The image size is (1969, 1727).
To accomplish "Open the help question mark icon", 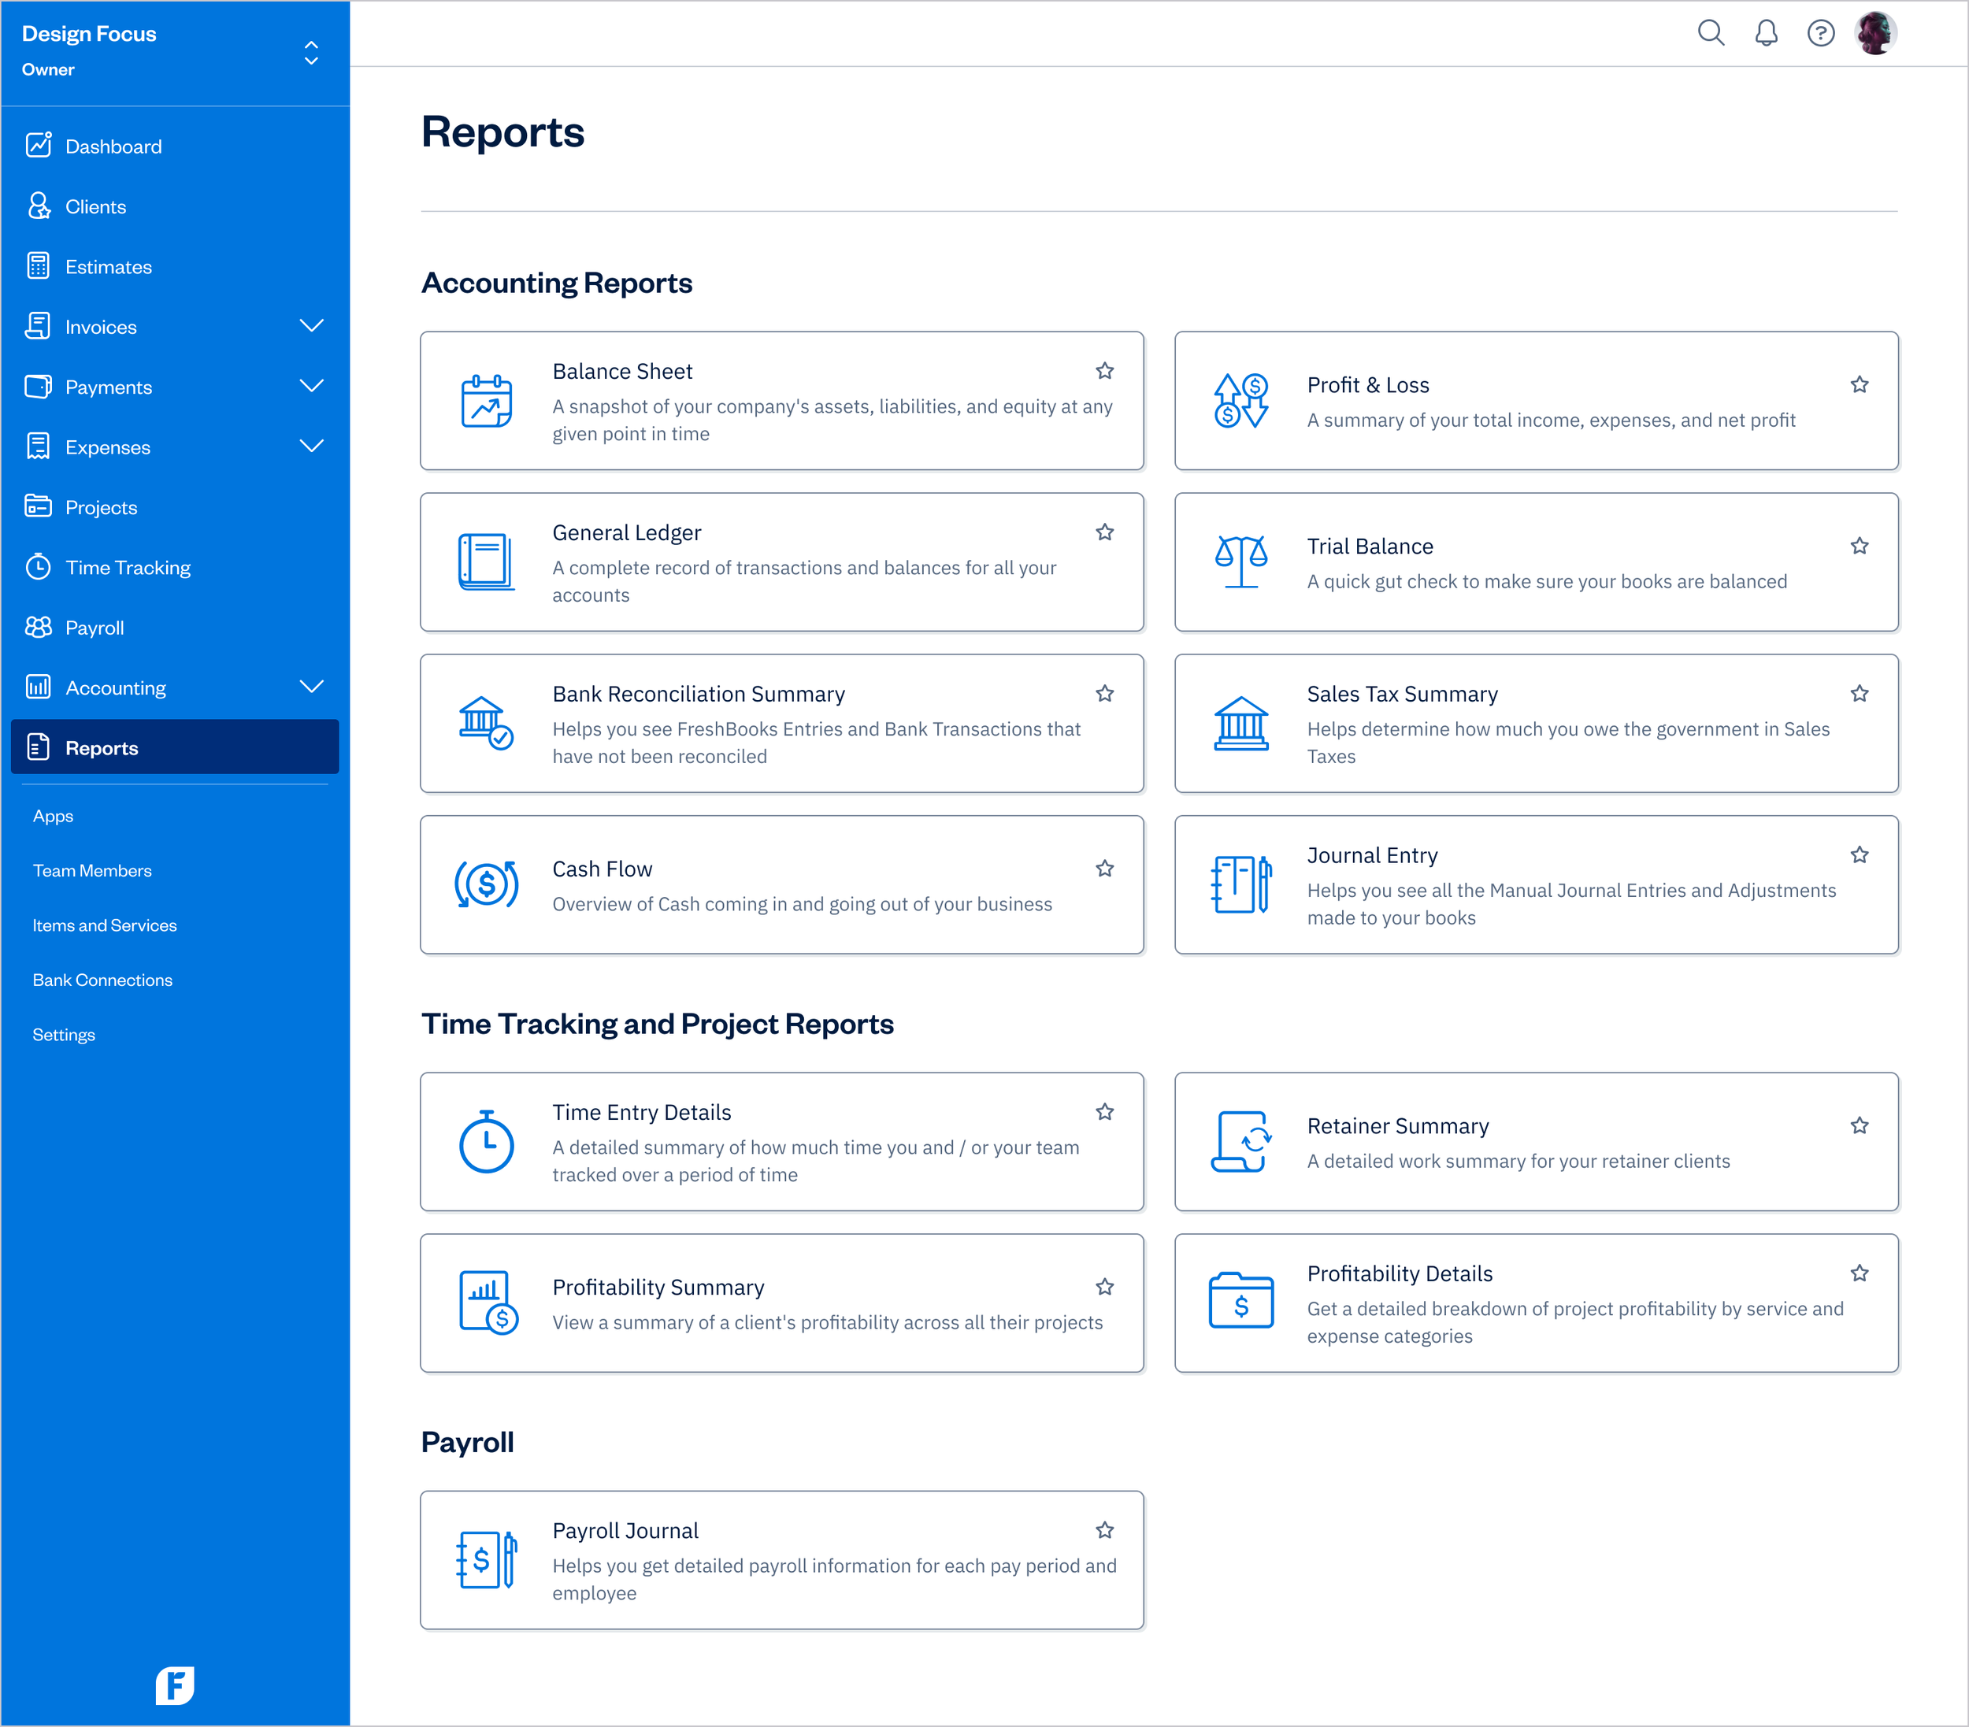I will 1821,32.
